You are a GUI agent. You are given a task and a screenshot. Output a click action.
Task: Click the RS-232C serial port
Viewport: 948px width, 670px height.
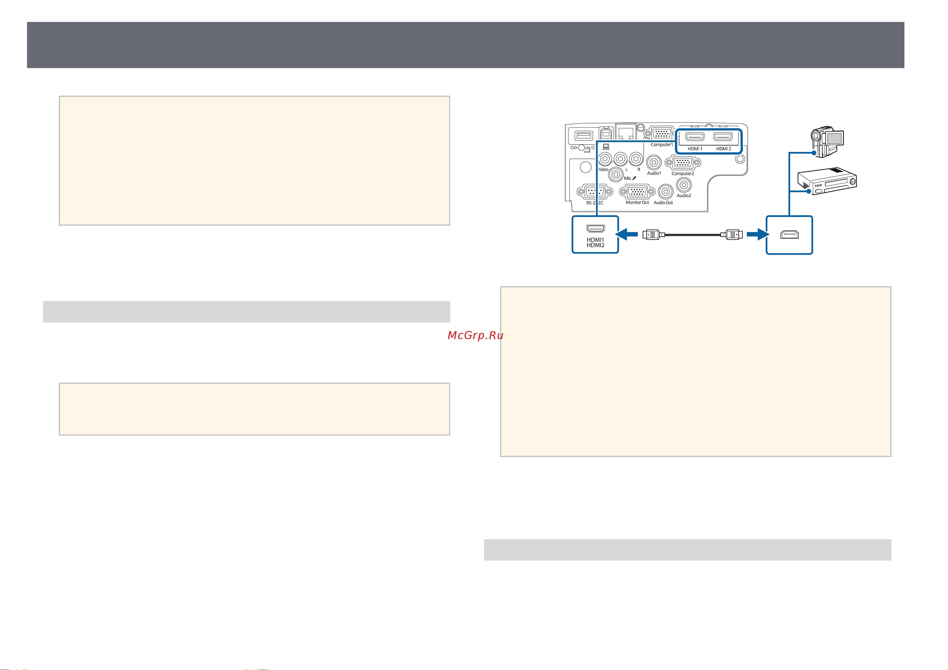point(595,192)
